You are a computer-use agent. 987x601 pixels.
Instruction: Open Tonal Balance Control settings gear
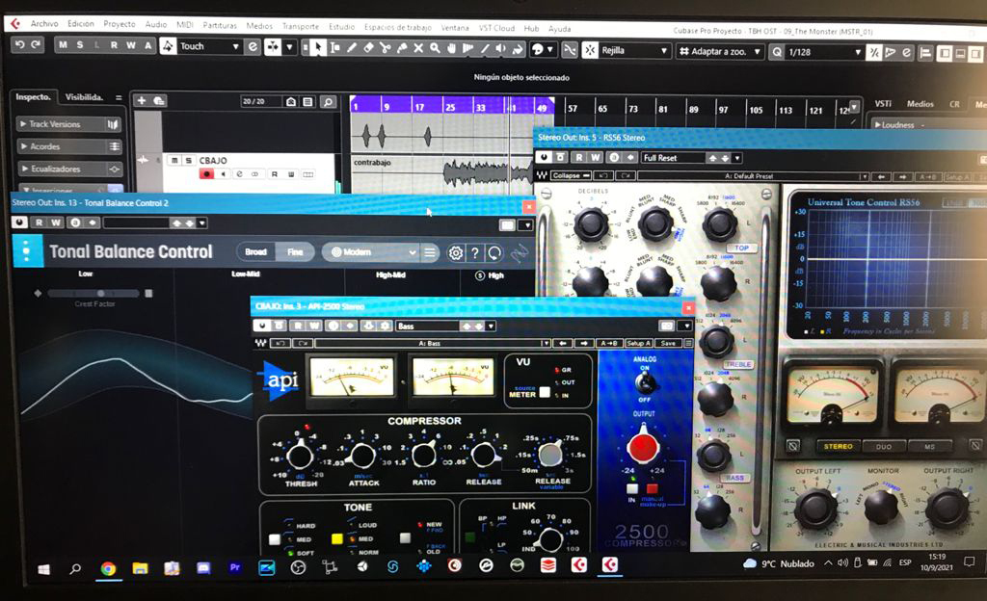click(x=456, y=253)
